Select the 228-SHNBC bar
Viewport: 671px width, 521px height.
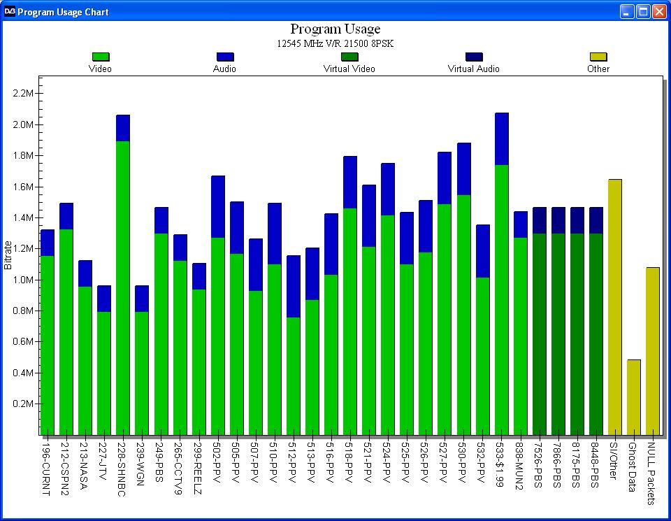pos(123,275)
